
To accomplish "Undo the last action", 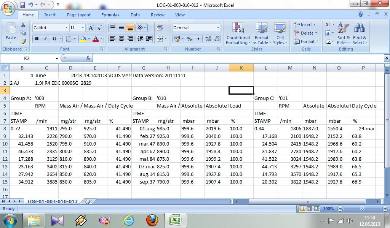I will tap(30, 5).
